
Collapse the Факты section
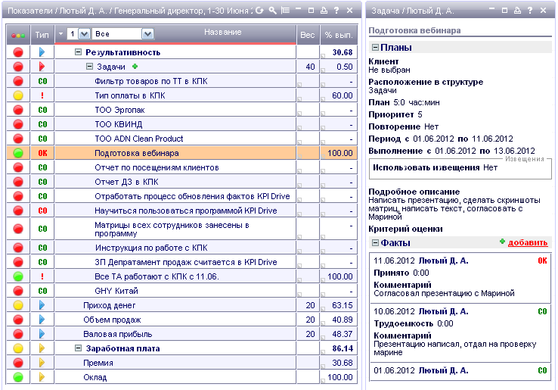click(375, 243)
